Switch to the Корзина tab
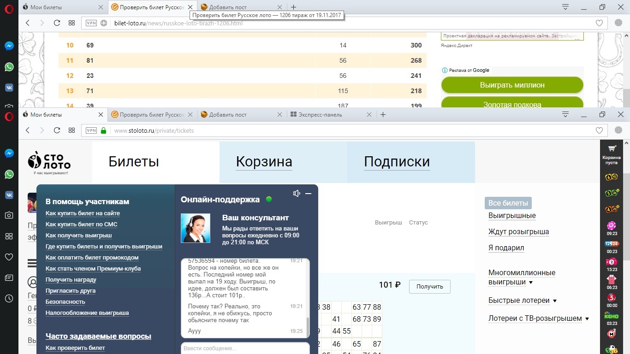Image resolution: width=630 pixels, height=354 pixels. pos(264,162)
